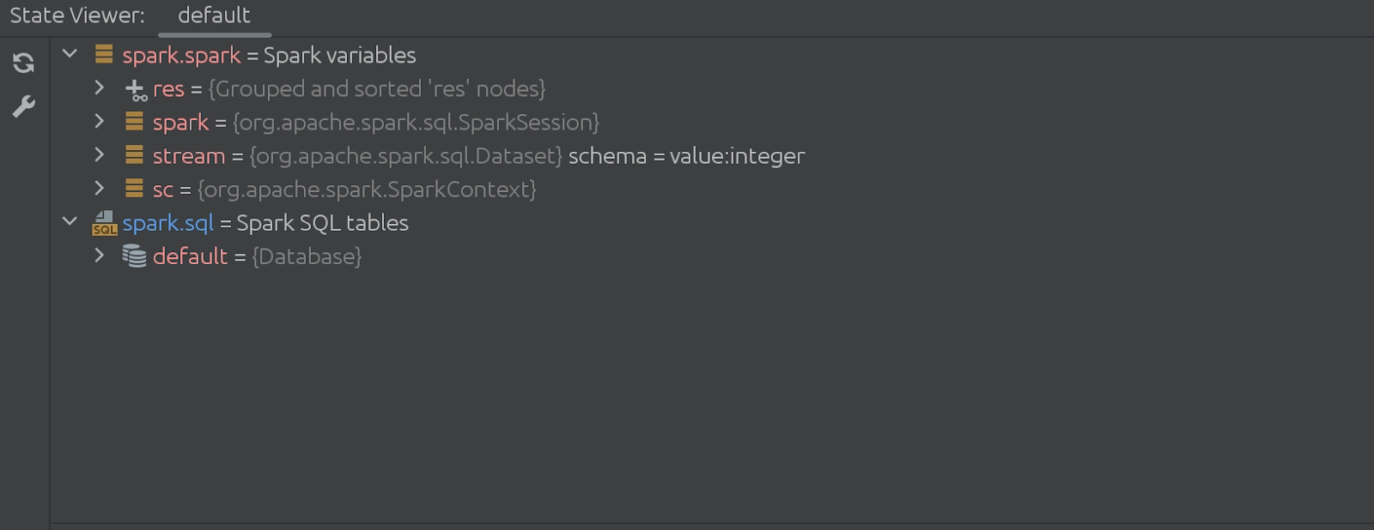Expand the stream Dataset node

pos(100,154)
